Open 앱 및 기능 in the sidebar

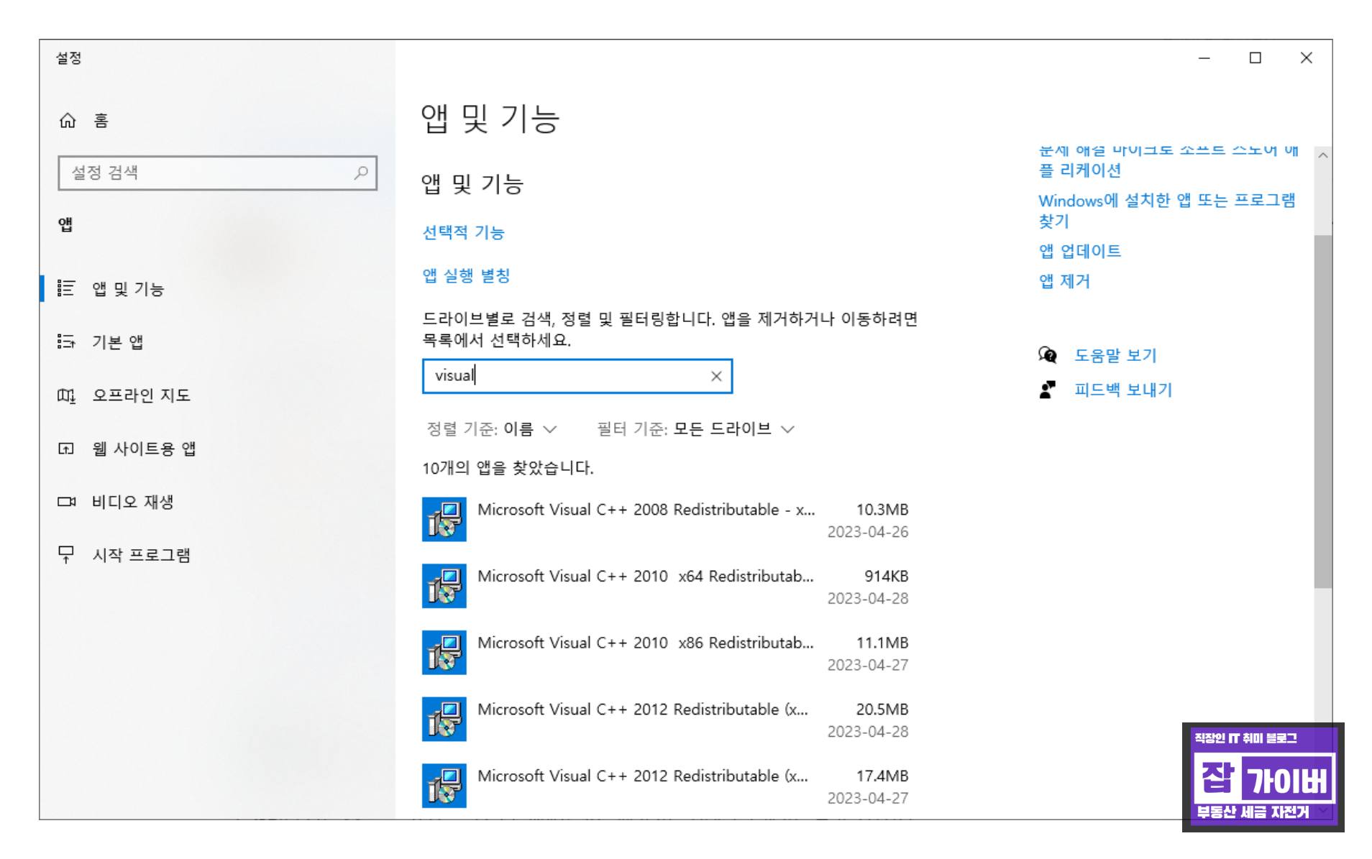217,288
